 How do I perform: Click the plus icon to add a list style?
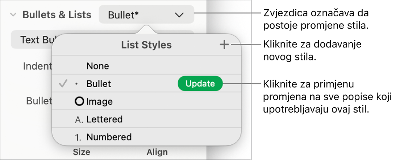225,45
